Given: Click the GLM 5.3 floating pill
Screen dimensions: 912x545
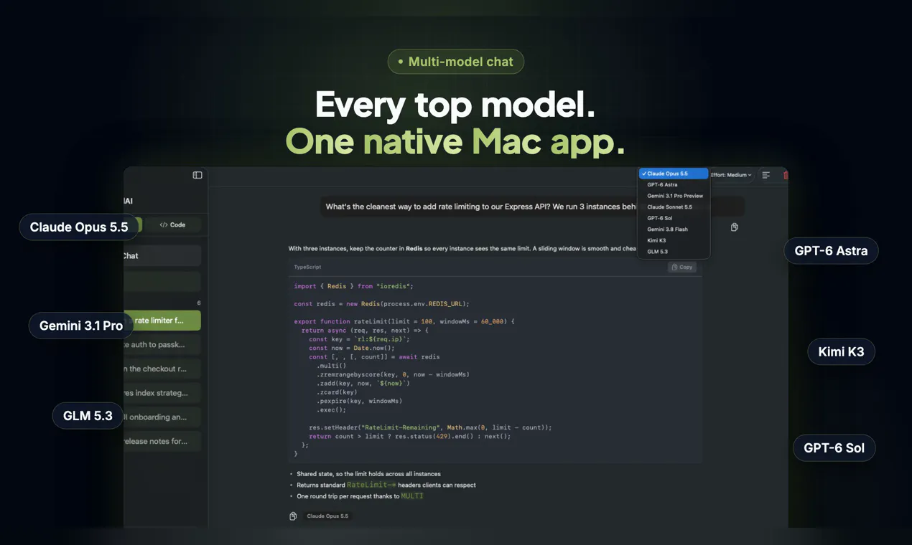Looking at the screenshot, I should point(88,416).
